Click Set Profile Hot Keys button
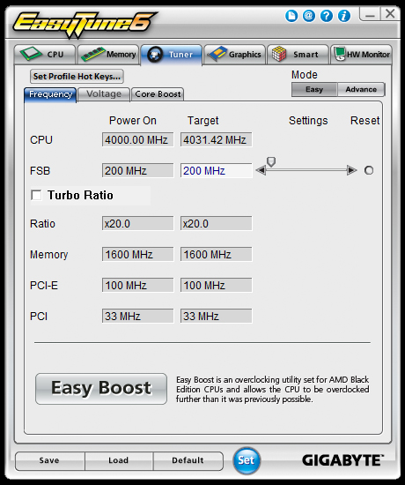The width and height of the screenshot is (405, 485). (77, 77)
